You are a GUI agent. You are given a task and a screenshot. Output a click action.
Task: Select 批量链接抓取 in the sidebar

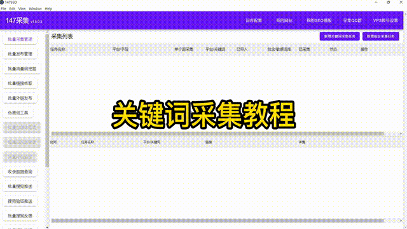[20, 83]
